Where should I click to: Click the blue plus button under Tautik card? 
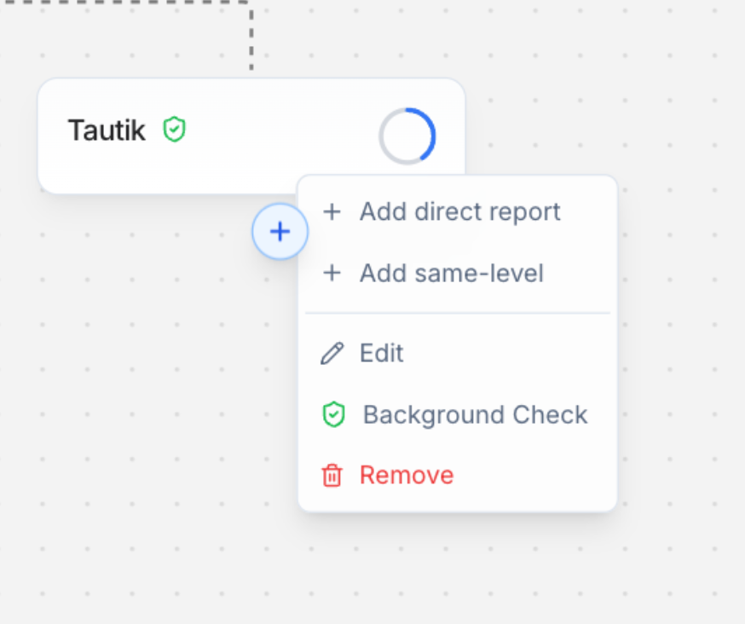[x=280, y=232]
